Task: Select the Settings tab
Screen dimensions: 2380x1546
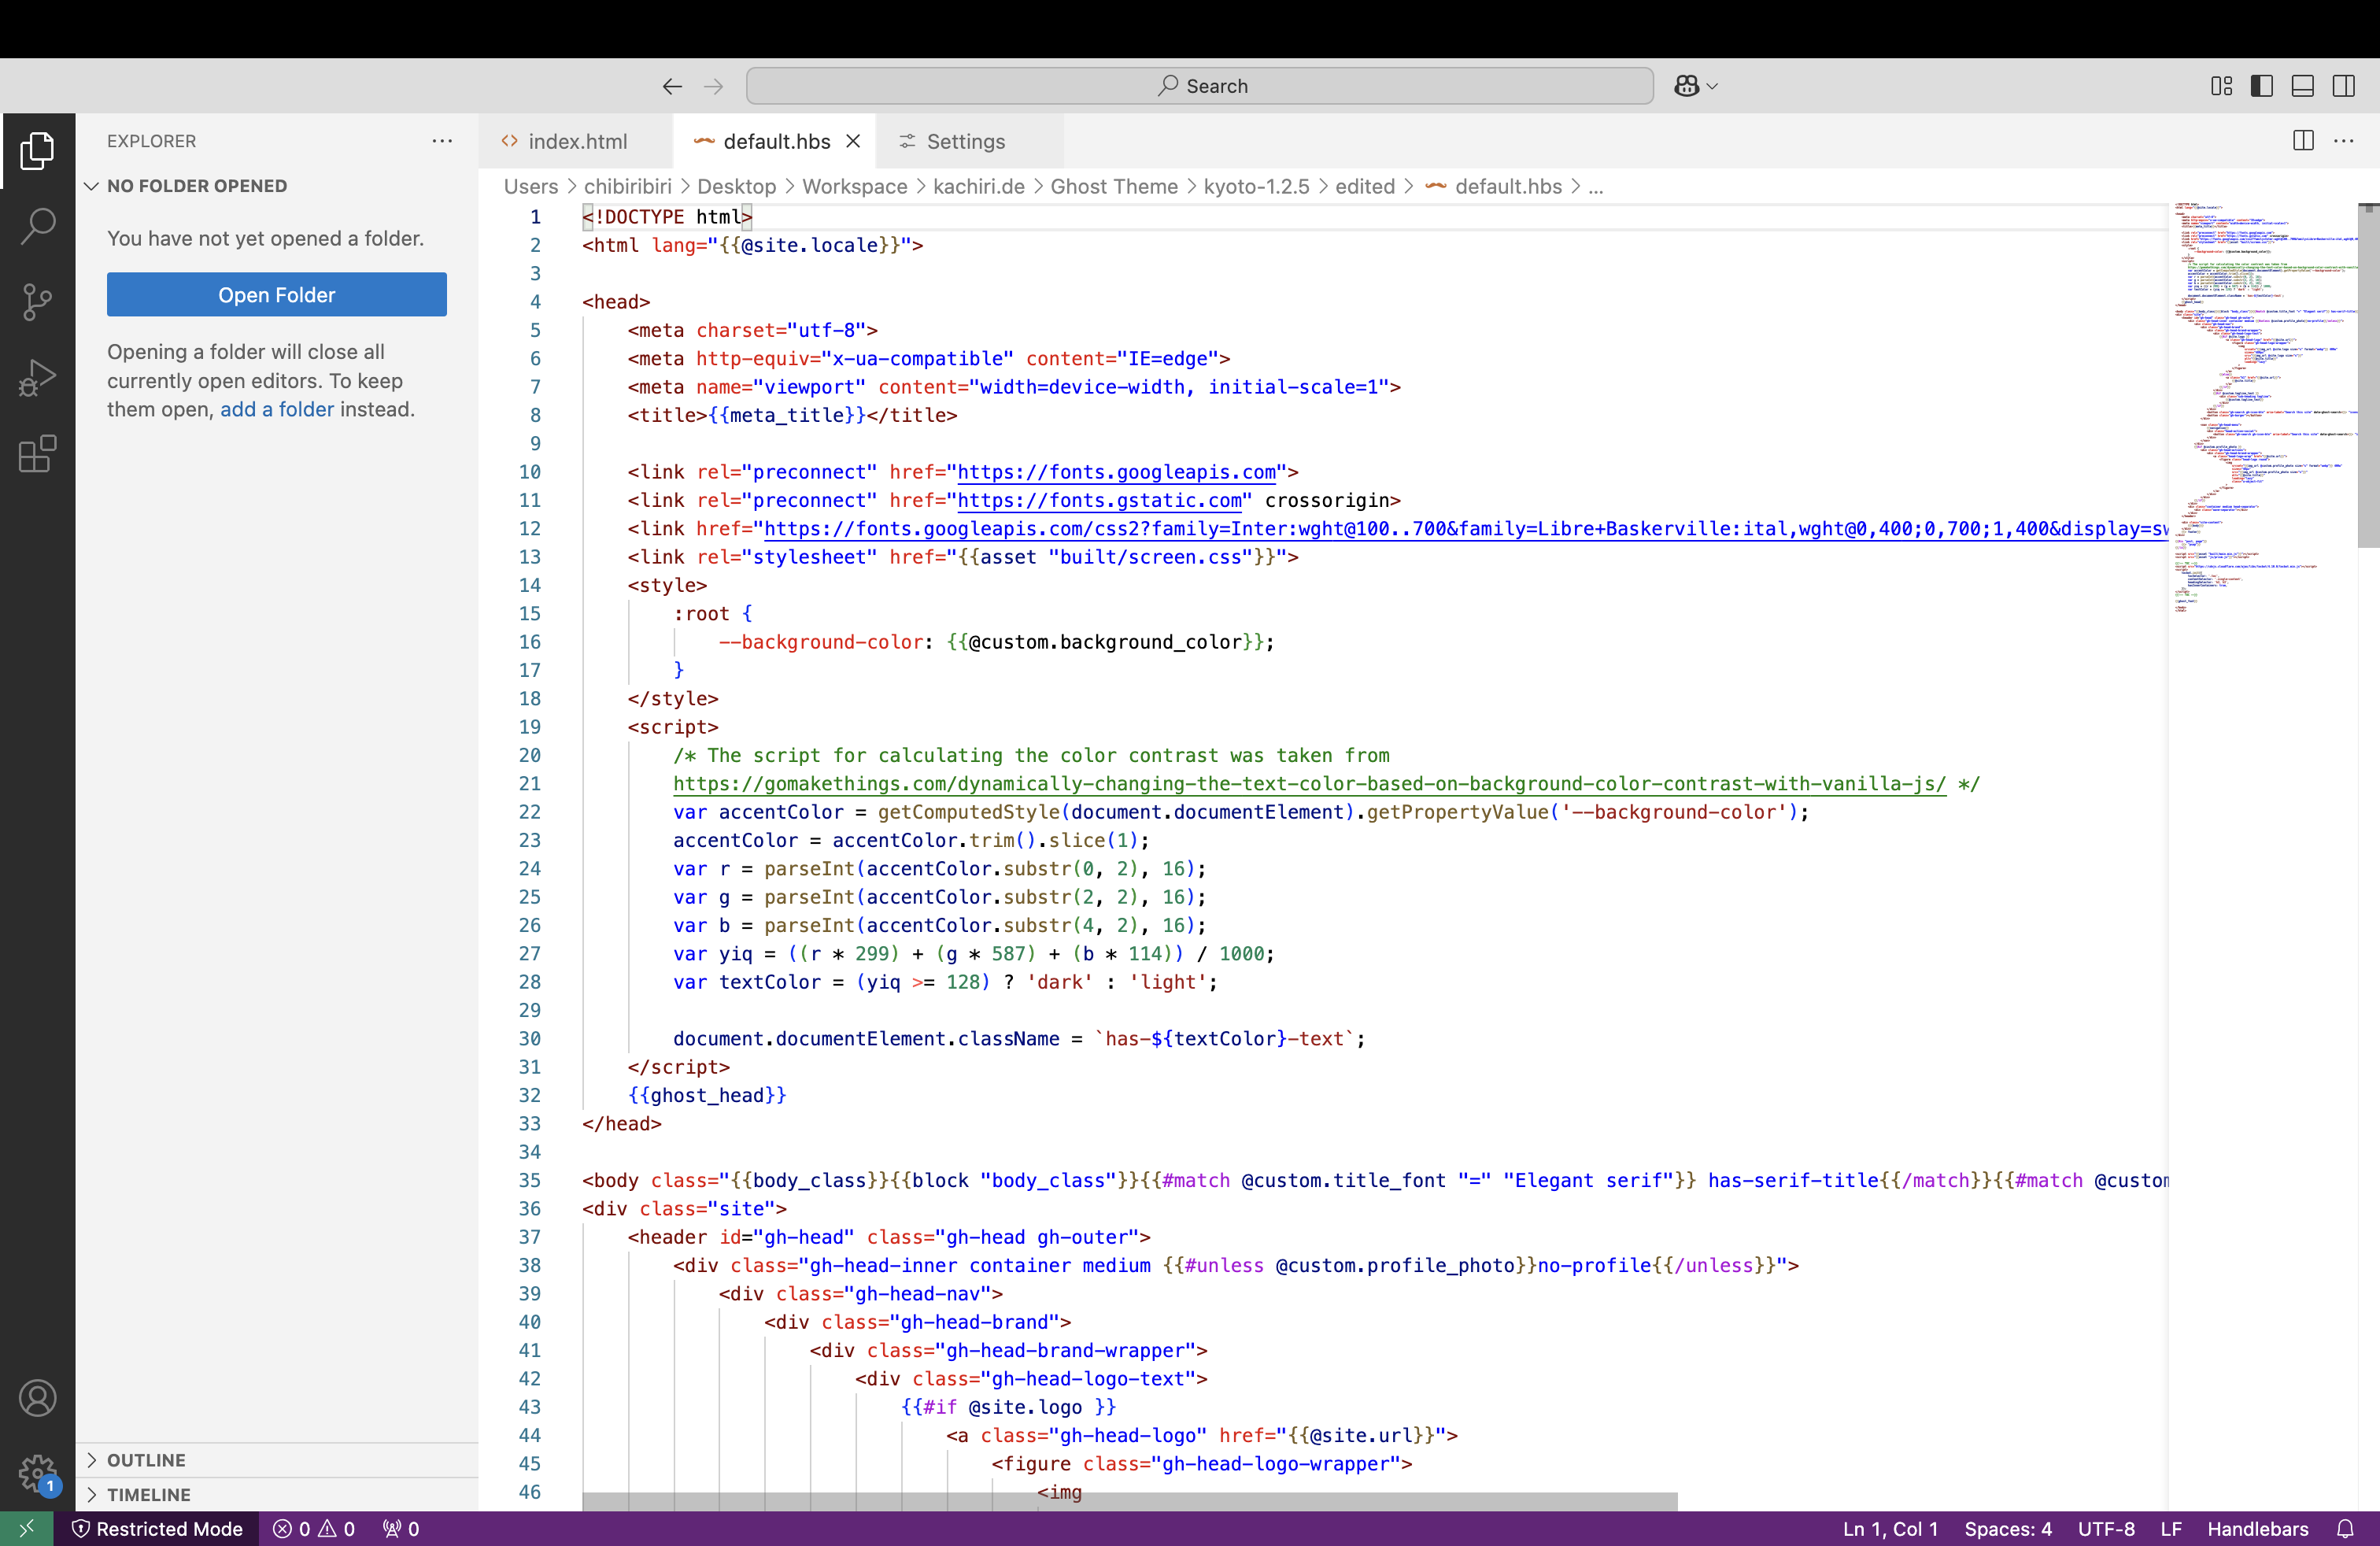Action: coord(966,141)
